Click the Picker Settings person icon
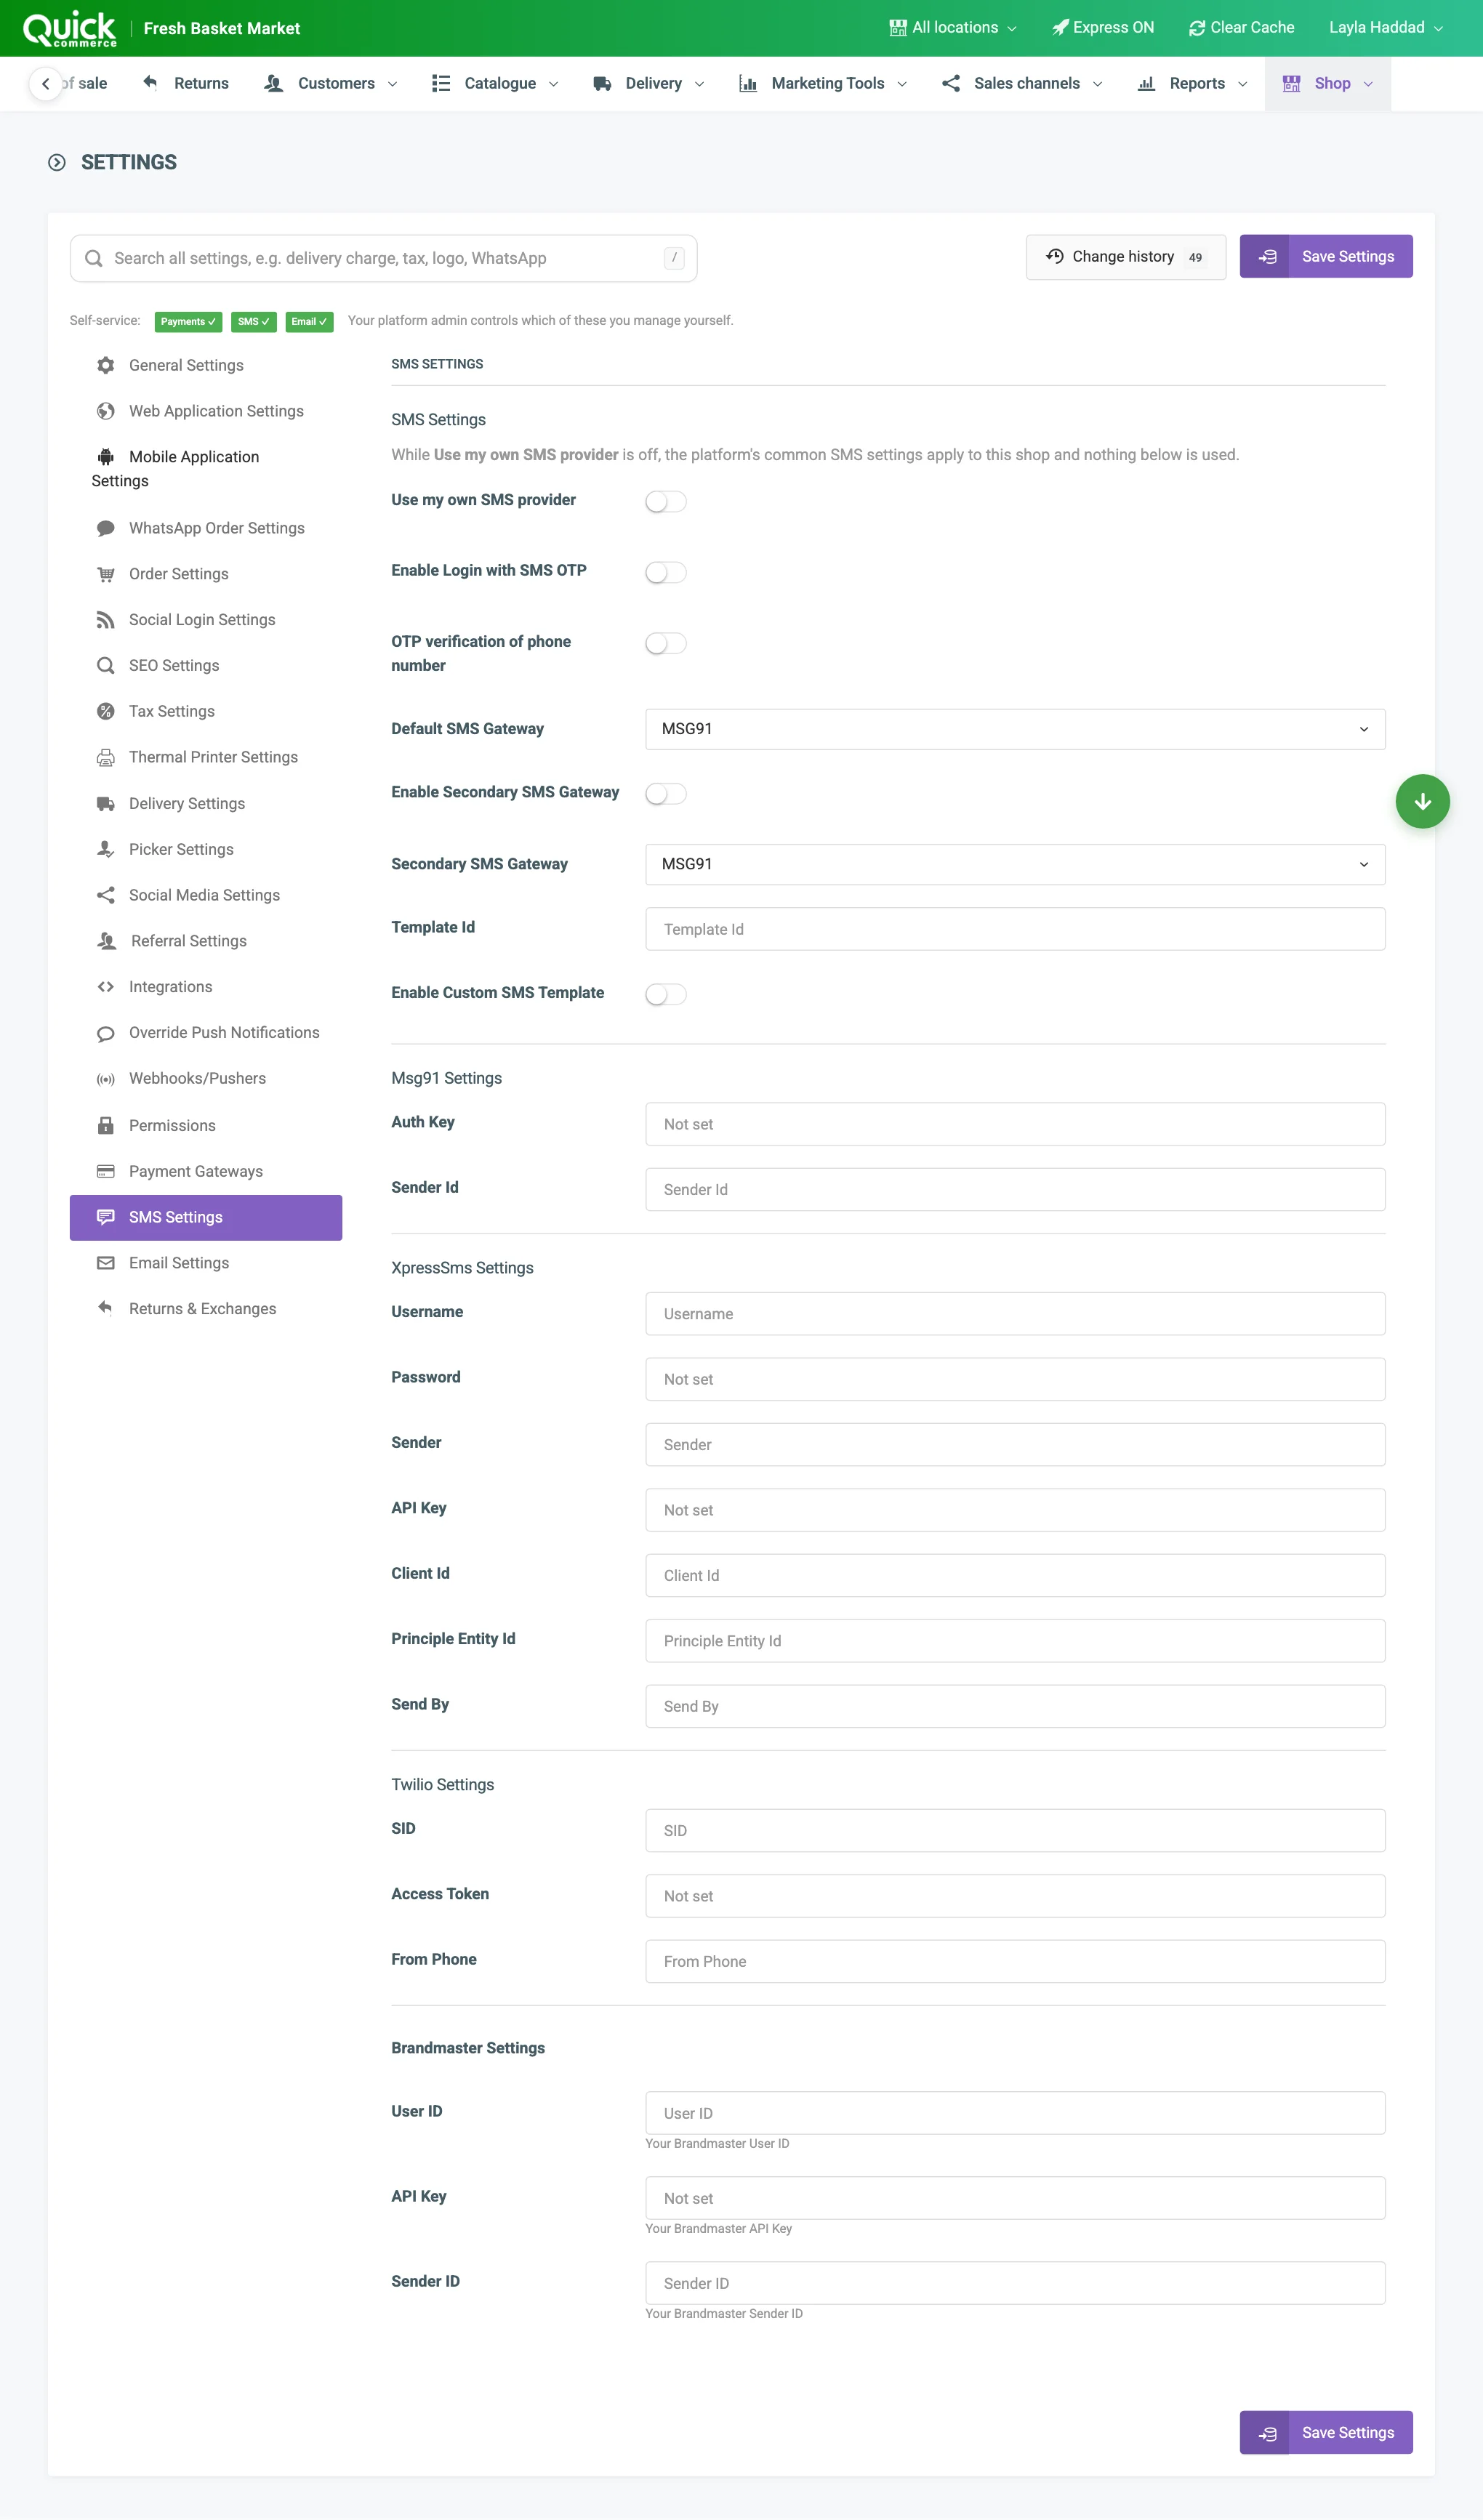The width and height of the screenshot is (1483, 2520). click(x=105, y=849)
